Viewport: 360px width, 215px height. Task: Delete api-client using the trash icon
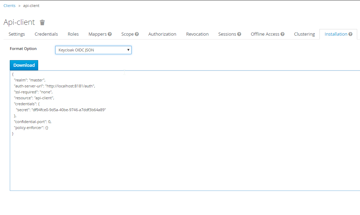click(x=42, y=23)
